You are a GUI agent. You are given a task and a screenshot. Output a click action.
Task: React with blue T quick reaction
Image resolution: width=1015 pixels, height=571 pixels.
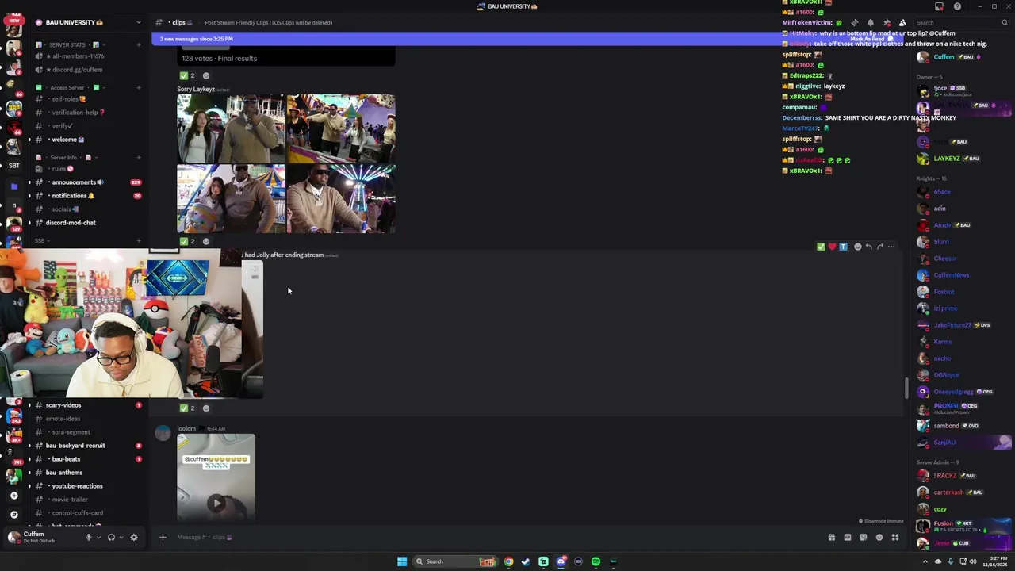pos(843,247)
